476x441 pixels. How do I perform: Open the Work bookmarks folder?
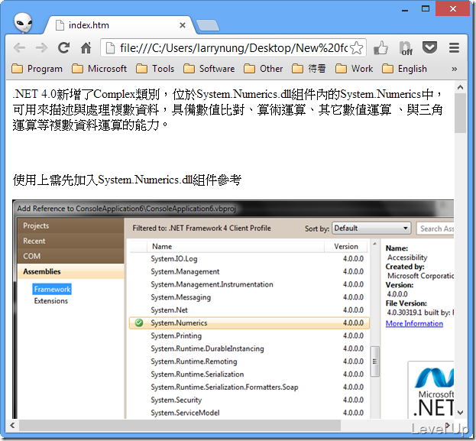(354, 69)
